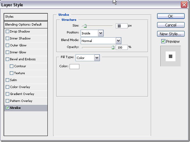The image size is (190, 142).
Task: Click the Opacity slider handle
Action: click(x=113, y=47)
